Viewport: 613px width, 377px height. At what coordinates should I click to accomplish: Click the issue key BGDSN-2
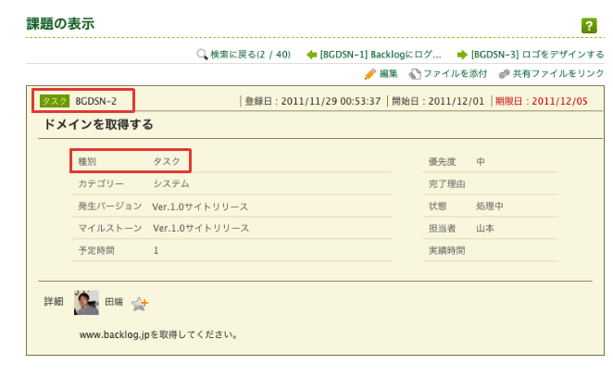pos(95,101)
